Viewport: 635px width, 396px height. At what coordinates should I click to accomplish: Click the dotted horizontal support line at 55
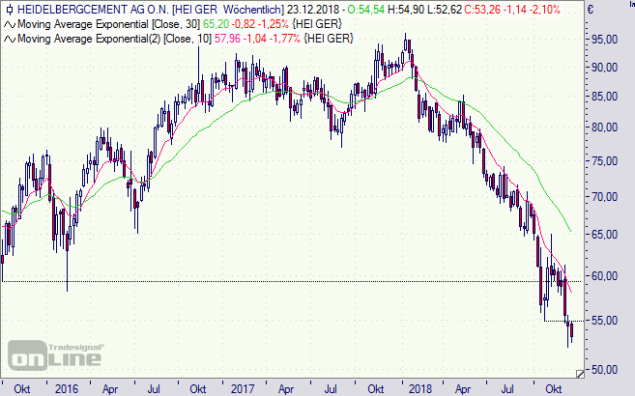(564, 322)
